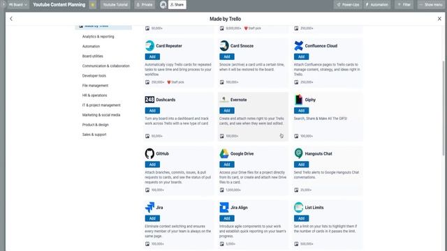Click the Staff pick heart on Card Repeater
This screenshot has height=251, width=447.
pyautogui.click(x=169, y=82)
